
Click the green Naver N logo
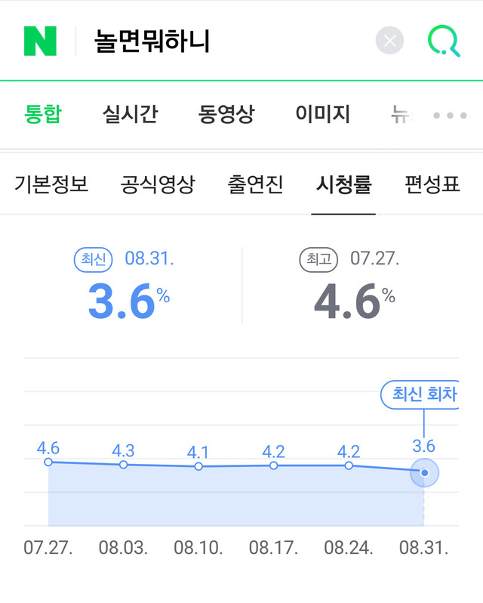click(x=40, y=41)
